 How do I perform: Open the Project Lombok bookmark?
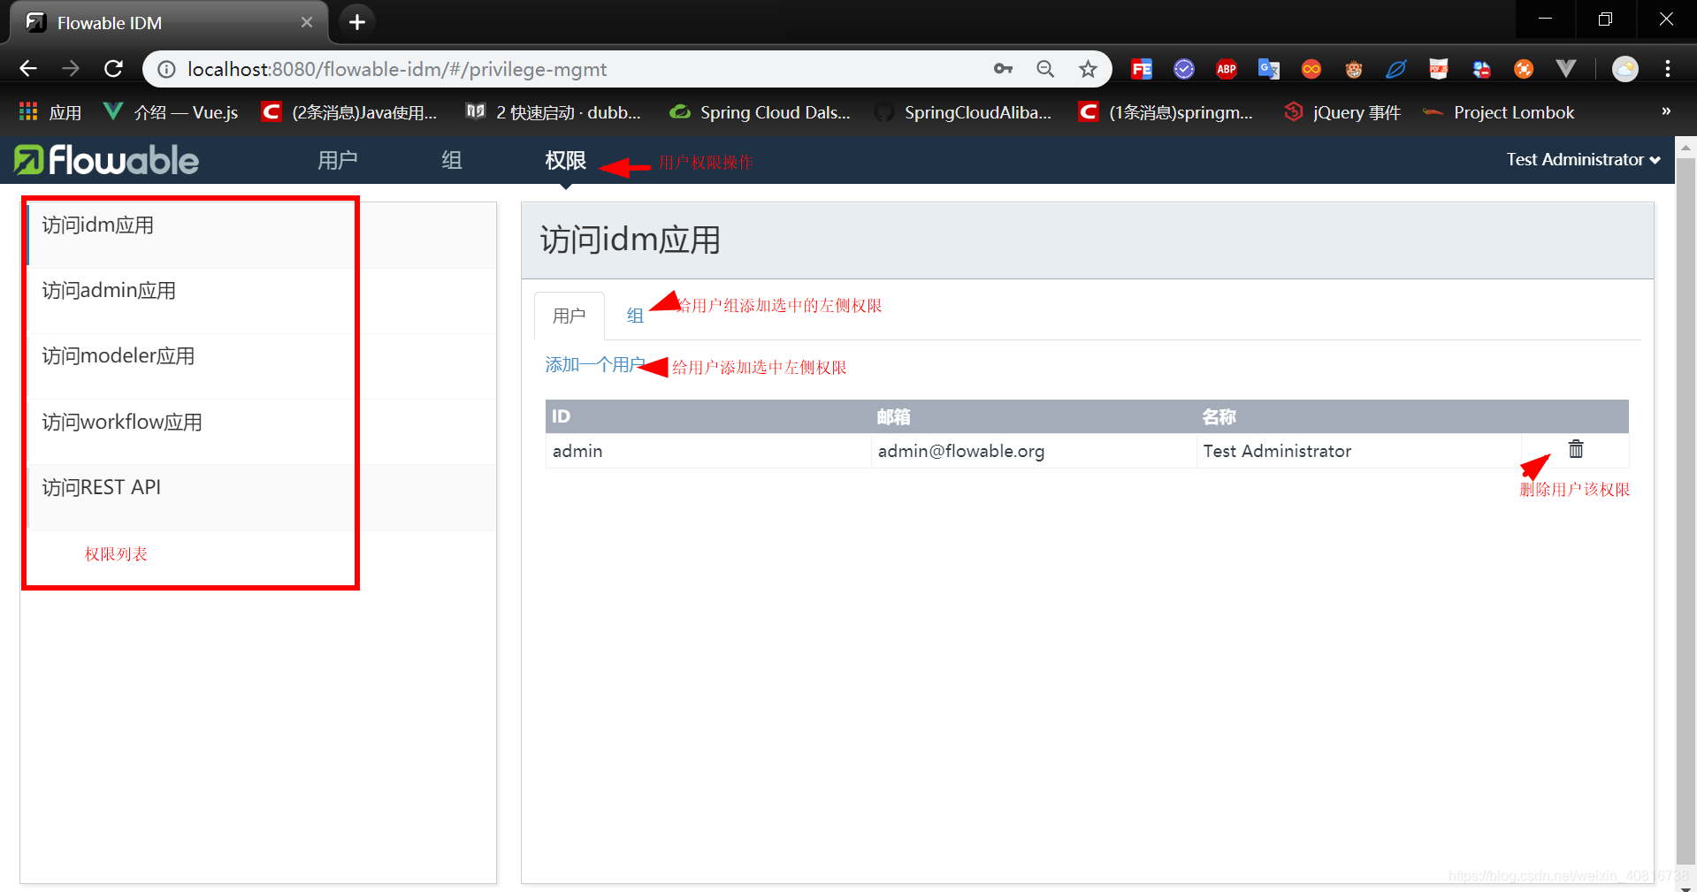1499,112
